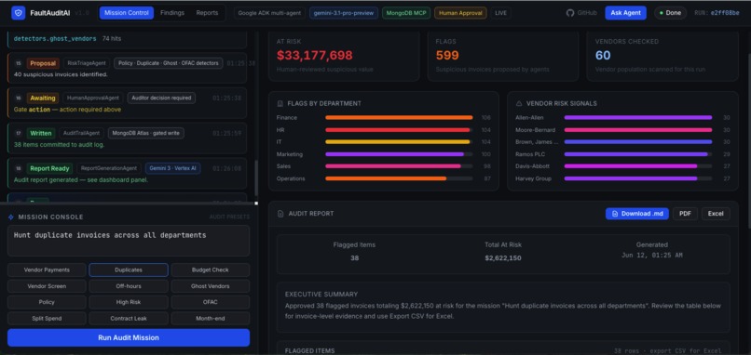
Task: Click the AUDIT PRESETS label
Action: pos(229,217)
